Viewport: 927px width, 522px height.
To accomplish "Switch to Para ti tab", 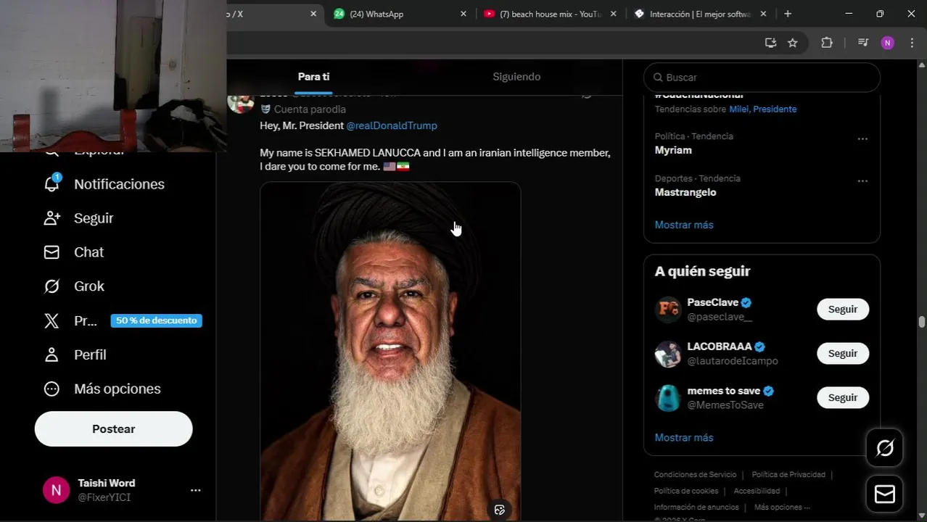I will tap(313, 77).
